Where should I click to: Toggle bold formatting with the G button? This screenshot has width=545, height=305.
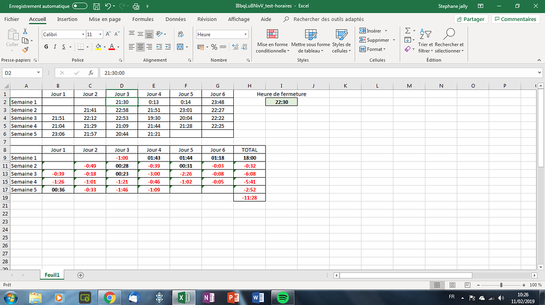coord(46,47)
